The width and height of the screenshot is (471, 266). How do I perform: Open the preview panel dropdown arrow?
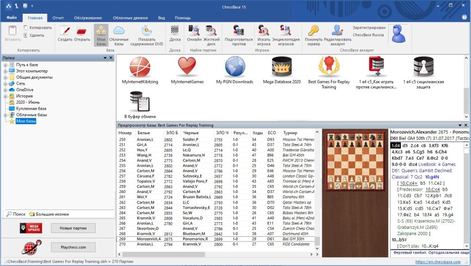(x=460, y=125)
